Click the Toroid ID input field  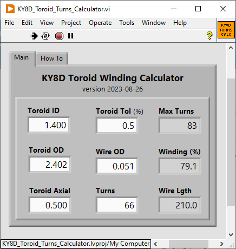(x=49, y=125)
